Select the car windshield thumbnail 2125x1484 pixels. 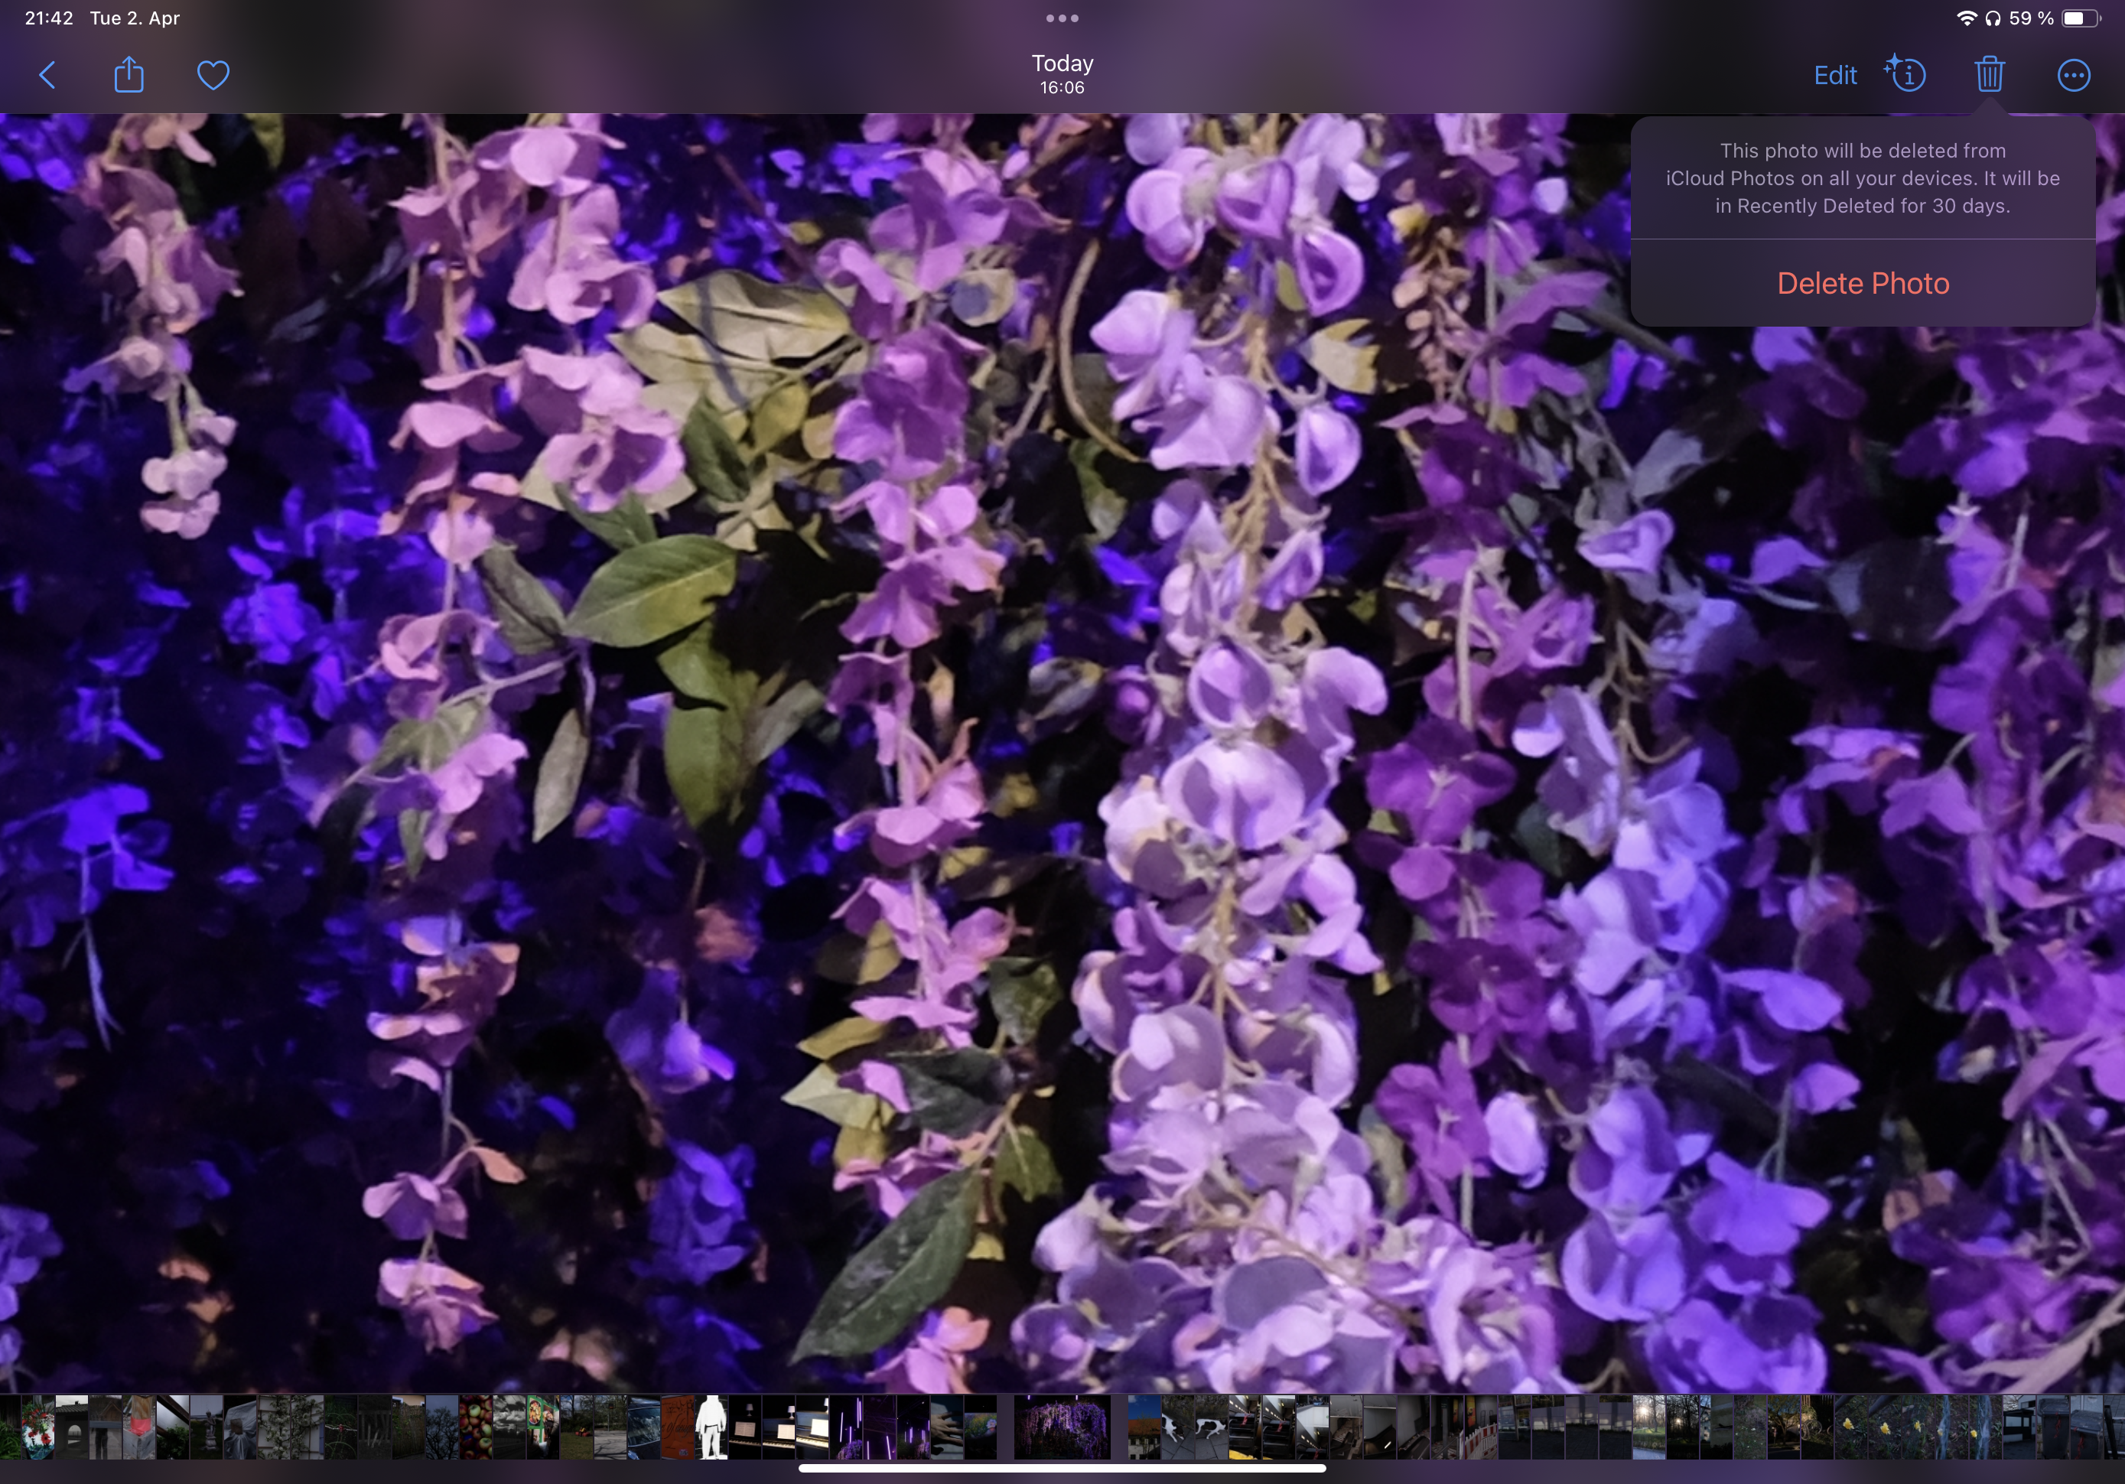pos(643,1427)
